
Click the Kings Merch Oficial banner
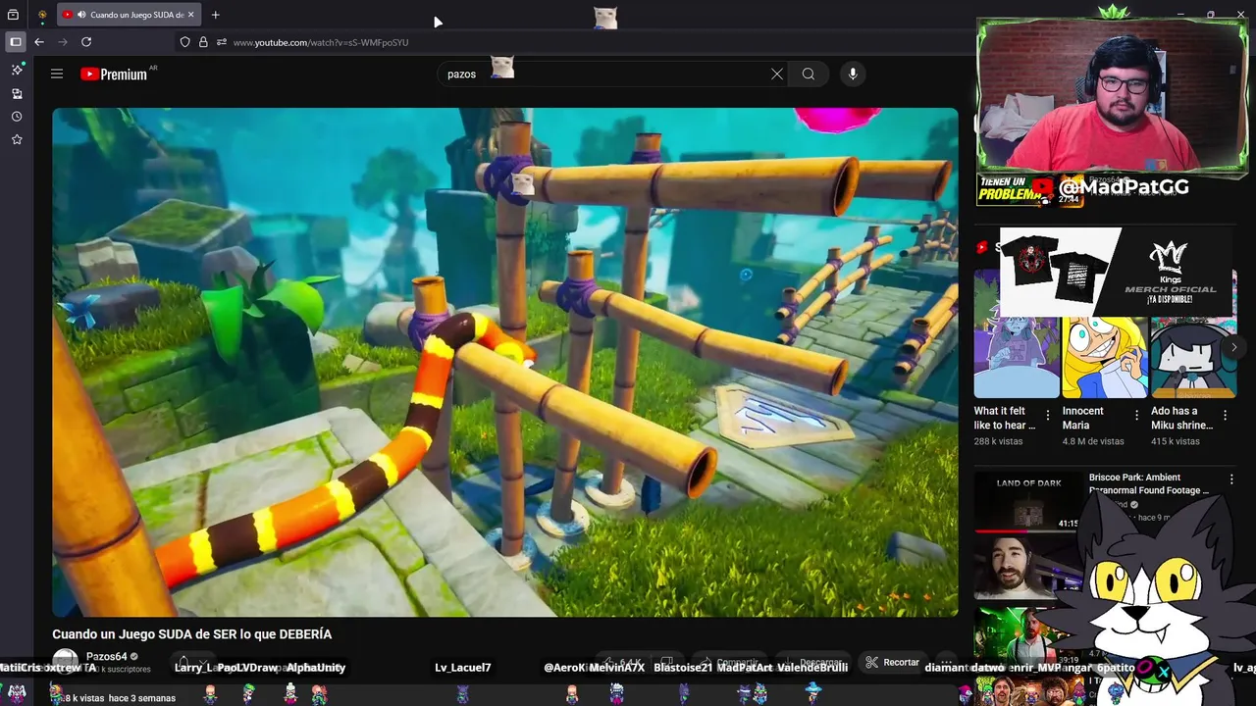[1117, 273]
